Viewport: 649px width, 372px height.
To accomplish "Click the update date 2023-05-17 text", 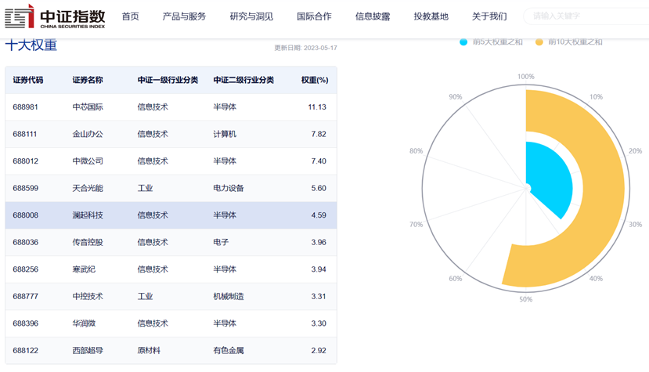I will tap(306, 48).
